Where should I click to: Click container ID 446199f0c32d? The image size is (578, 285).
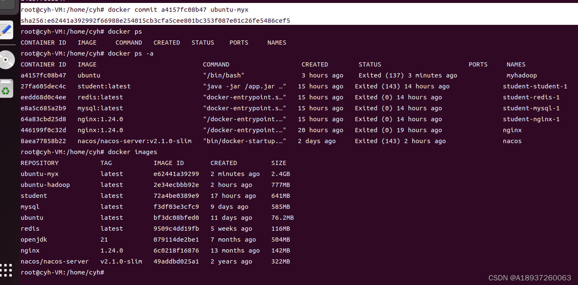click(43, 130)
